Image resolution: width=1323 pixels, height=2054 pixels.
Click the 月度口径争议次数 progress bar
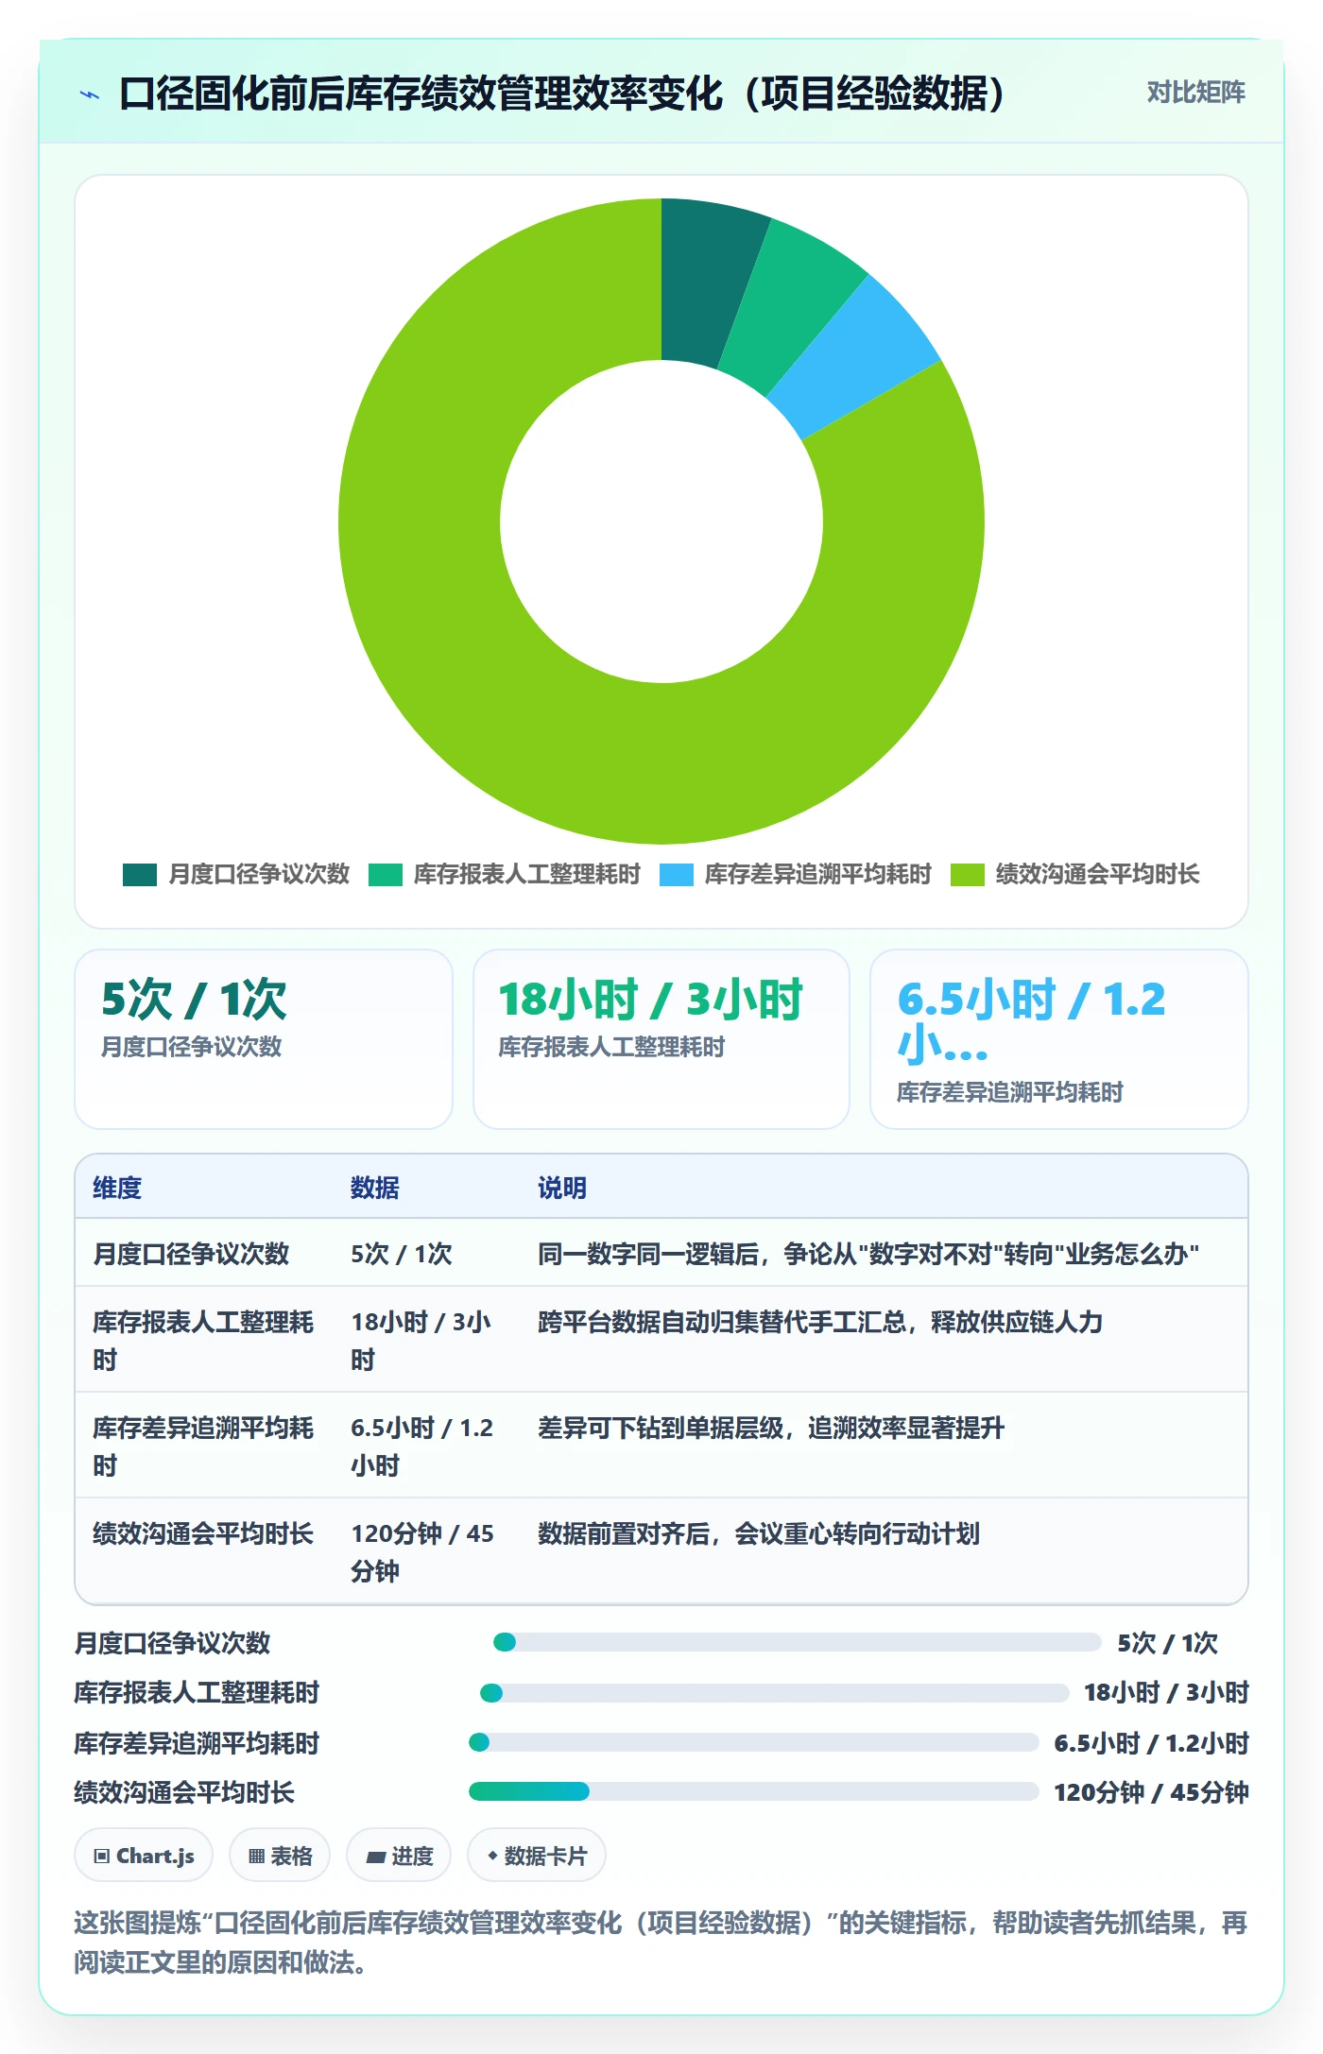tap(798, 1642)
